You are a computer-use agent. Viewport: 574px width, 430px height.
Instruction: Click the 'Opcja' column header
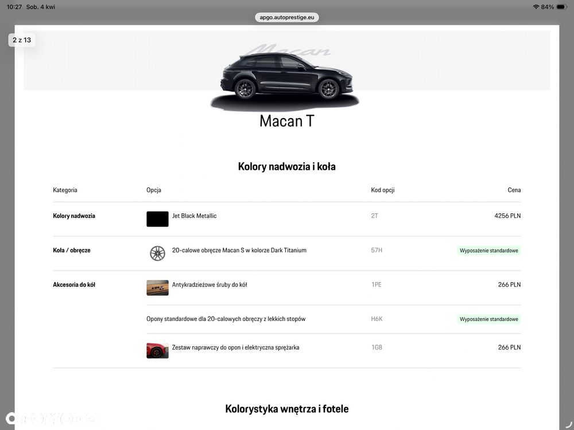click(154, 190)
